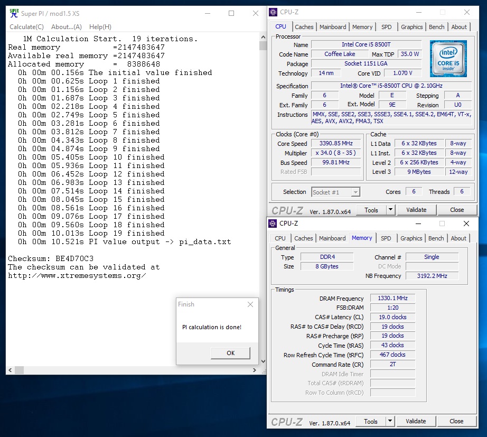
Task: Click the CPU-Z chip icon in bottom window title bar
Action: (273, 223)
